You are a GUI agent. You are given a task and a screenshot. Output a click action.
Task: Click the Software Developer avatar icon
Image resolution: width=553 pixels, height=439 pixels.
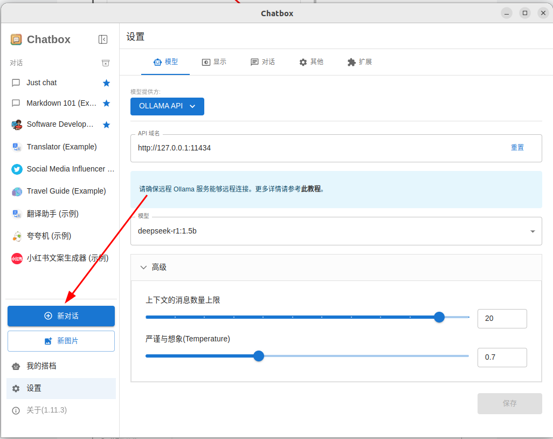click(17, 125)
